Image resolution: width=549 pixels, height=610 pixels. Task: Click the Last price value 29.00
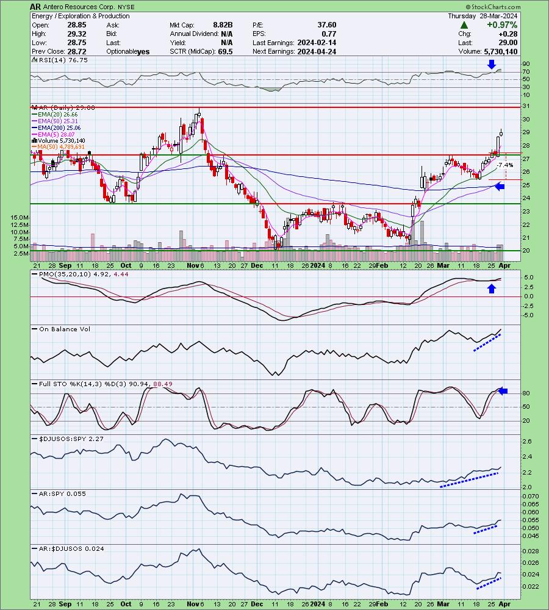point(508,43)
